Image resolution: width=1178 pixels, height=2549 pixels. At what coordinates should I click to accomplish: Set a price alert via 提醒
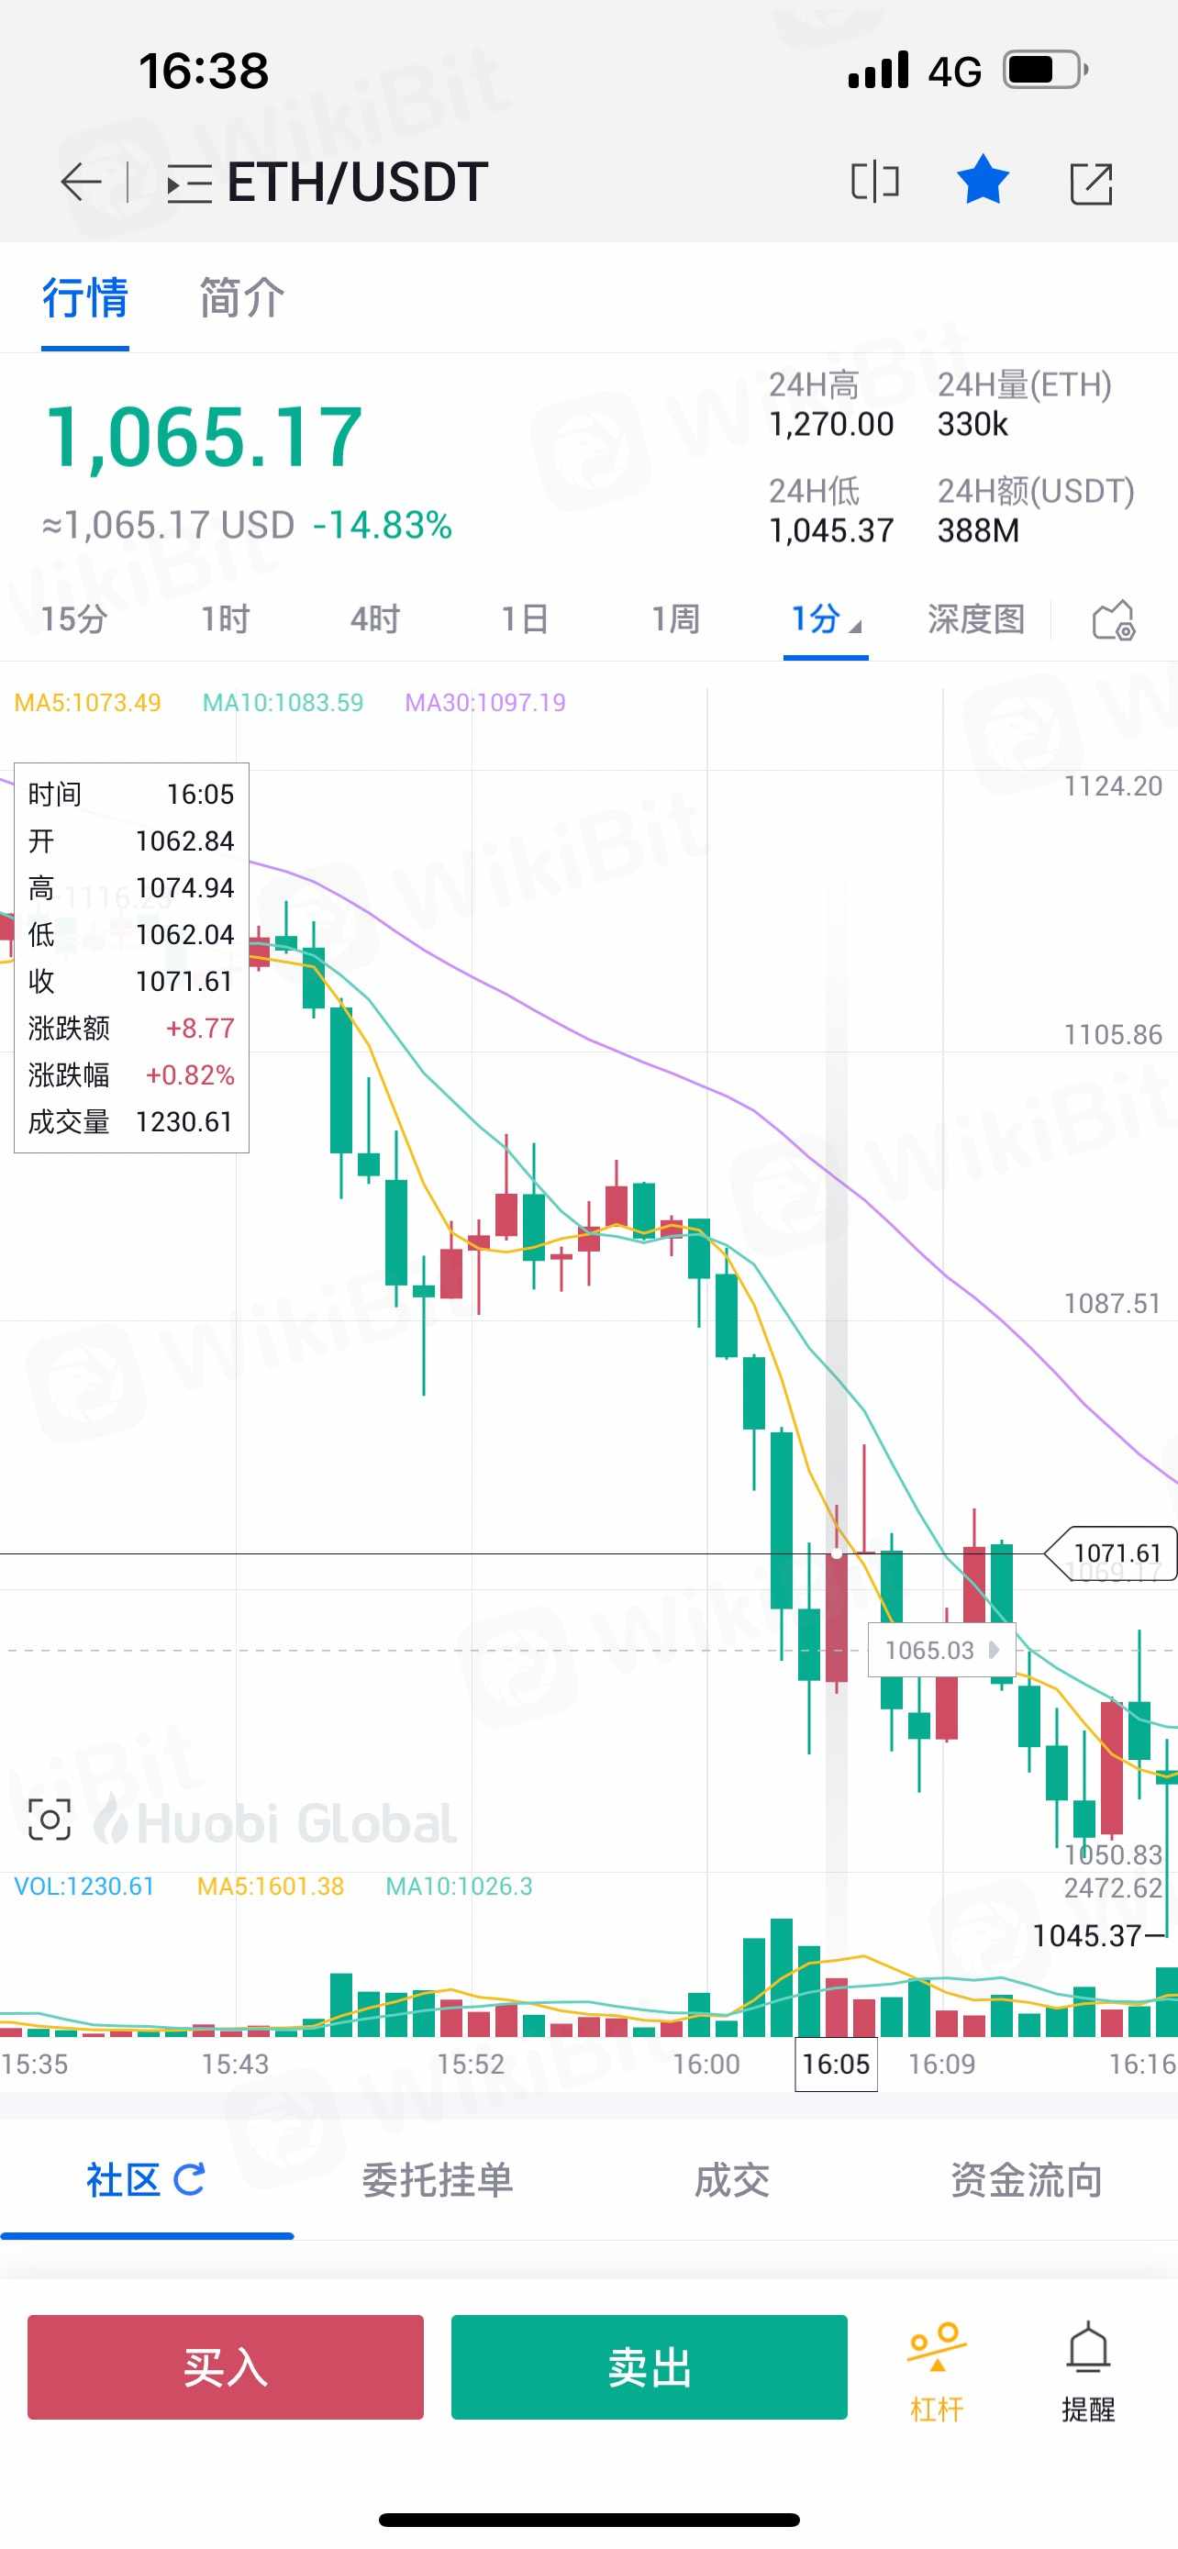tap(1088, 2372)
